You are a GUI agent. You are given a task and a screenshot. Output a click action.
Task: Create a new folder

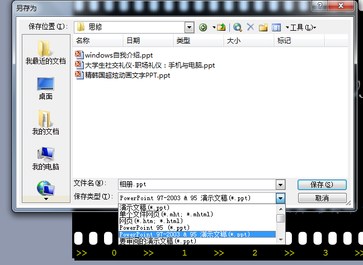click(263, 27)
